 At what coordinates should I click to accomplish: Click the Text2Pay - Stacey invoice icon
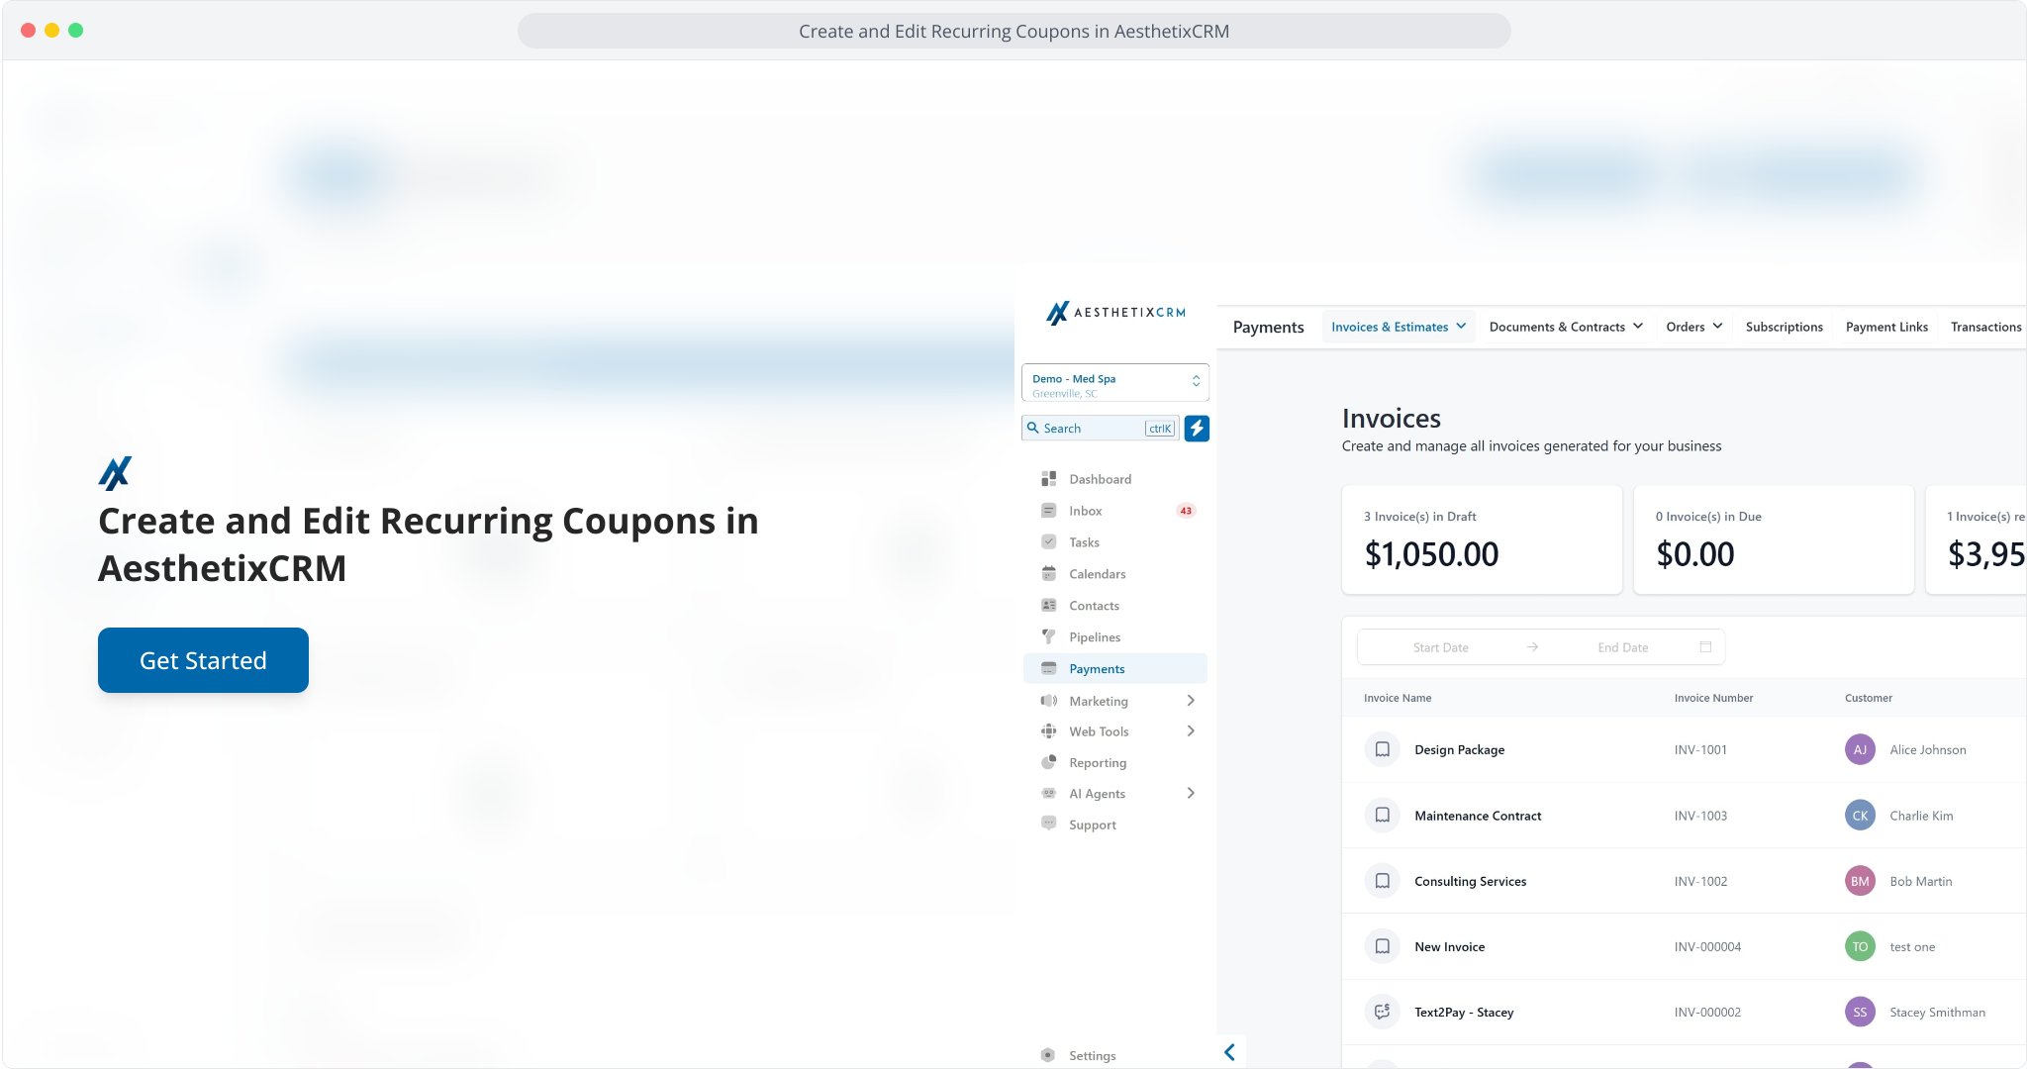point(1382,1012)
